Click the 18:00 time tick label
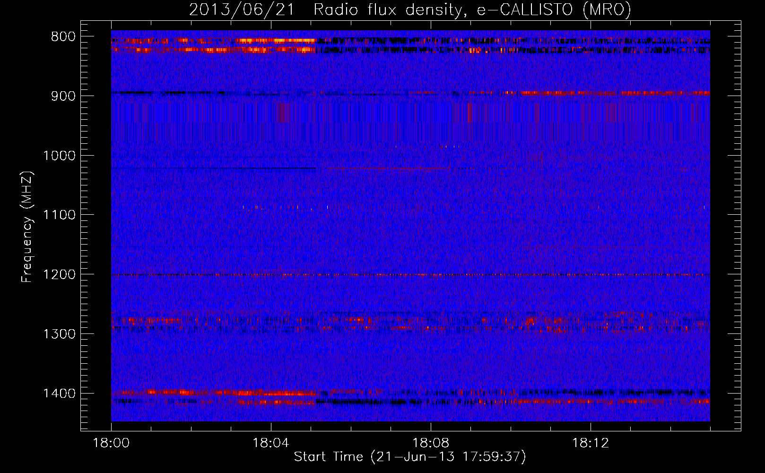Viewport: 765px width, 473px height. click(111, 443)
